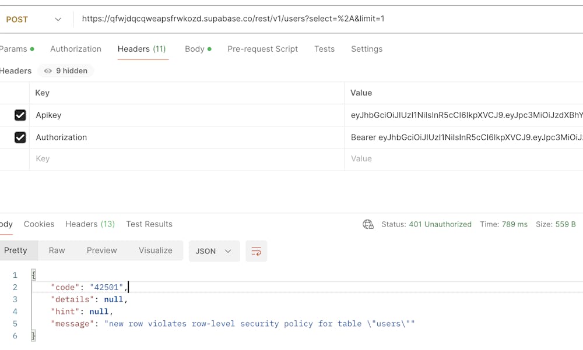
Task: Click the network globe icon beside Status
Action: [x=368, y=224]
